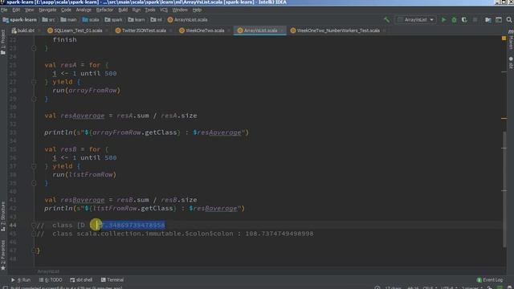Open the Event Log panel
514x289 pixels.
(490, 280)
